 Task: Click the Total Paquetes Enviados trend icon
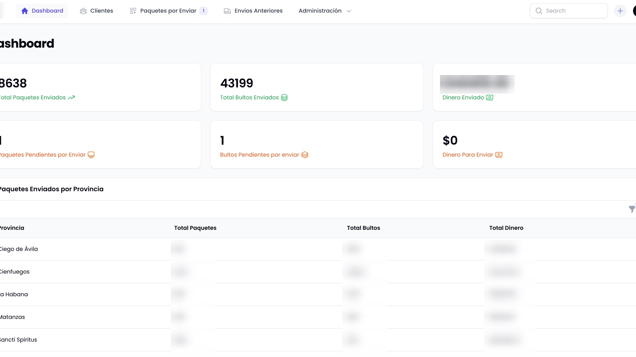click(71, 98)
